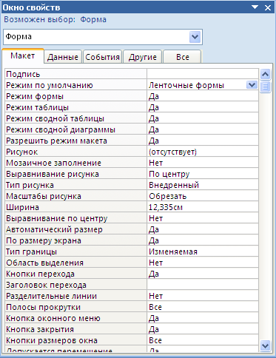Screen dimensions: 276x358
Task: Switch to the События tab
Action: pos(102,57)
